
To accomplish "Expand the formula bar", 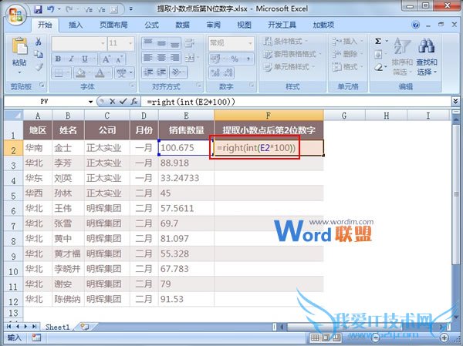I will (455, 102).
